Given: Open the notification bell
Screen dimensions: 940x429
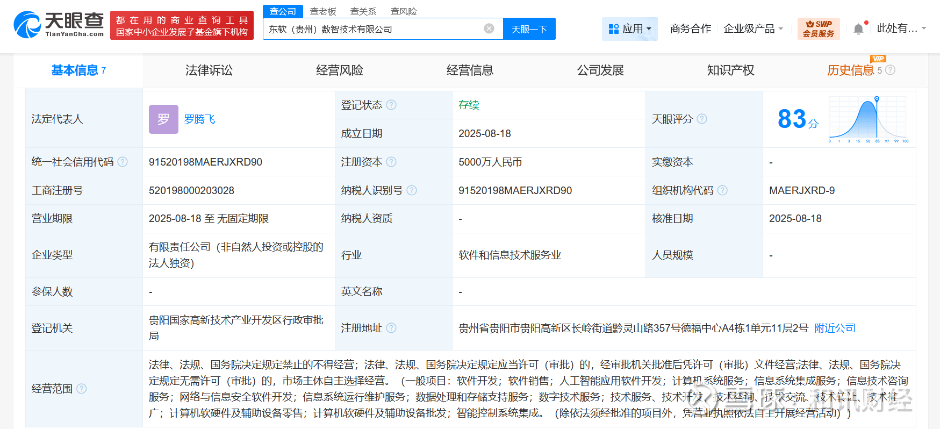Looking at the screenshot, I should (x=859, y=28).
